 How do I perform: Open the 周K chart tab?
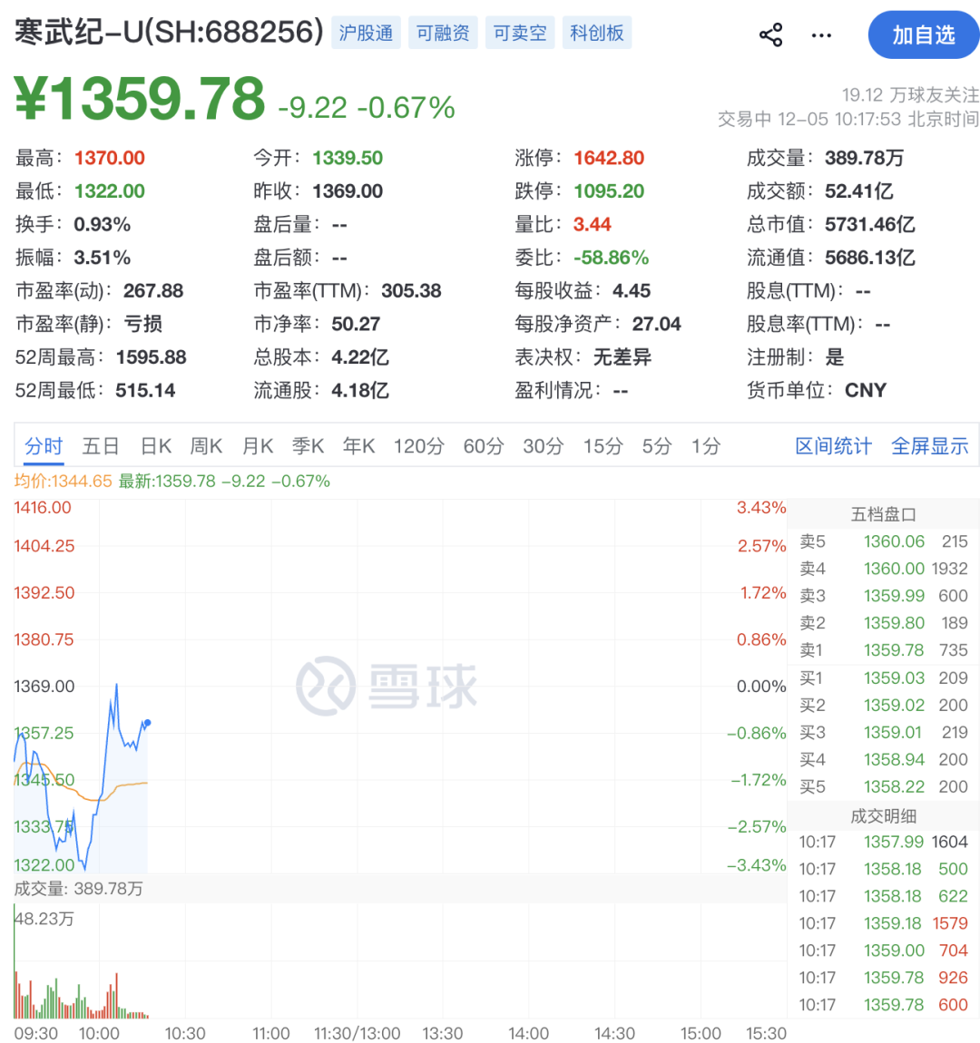[x=206, y=446]
